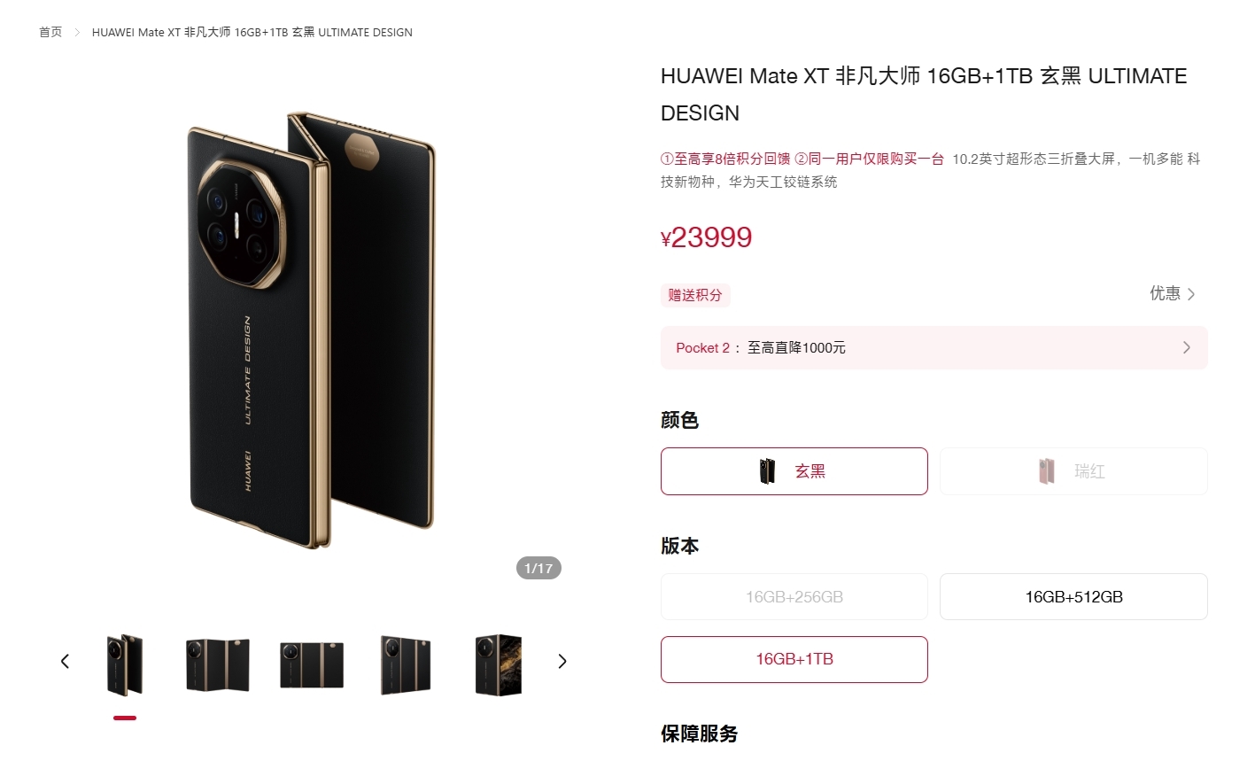Expand the Pocket 2 promotion banner arrow

tap(1187, 347)
